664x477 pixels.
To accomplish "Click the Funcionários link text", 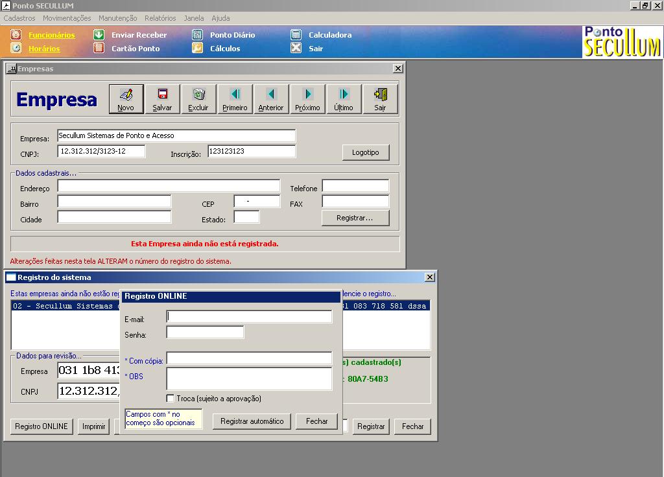I will (52, 35).
